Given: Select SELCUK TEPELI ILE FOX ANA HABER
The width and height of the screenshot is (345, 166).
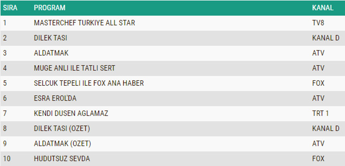Looking at the screenshot, I should 89,83.
